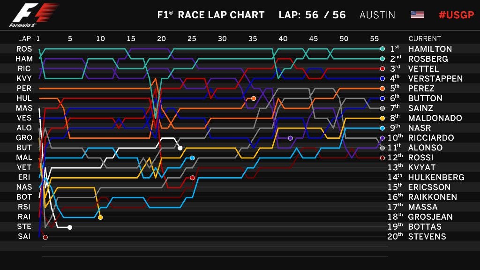The width and height of the screenshot is (480, 270).
Task: Click HULKENBERG in the current standings
Action: coord(436,177)
